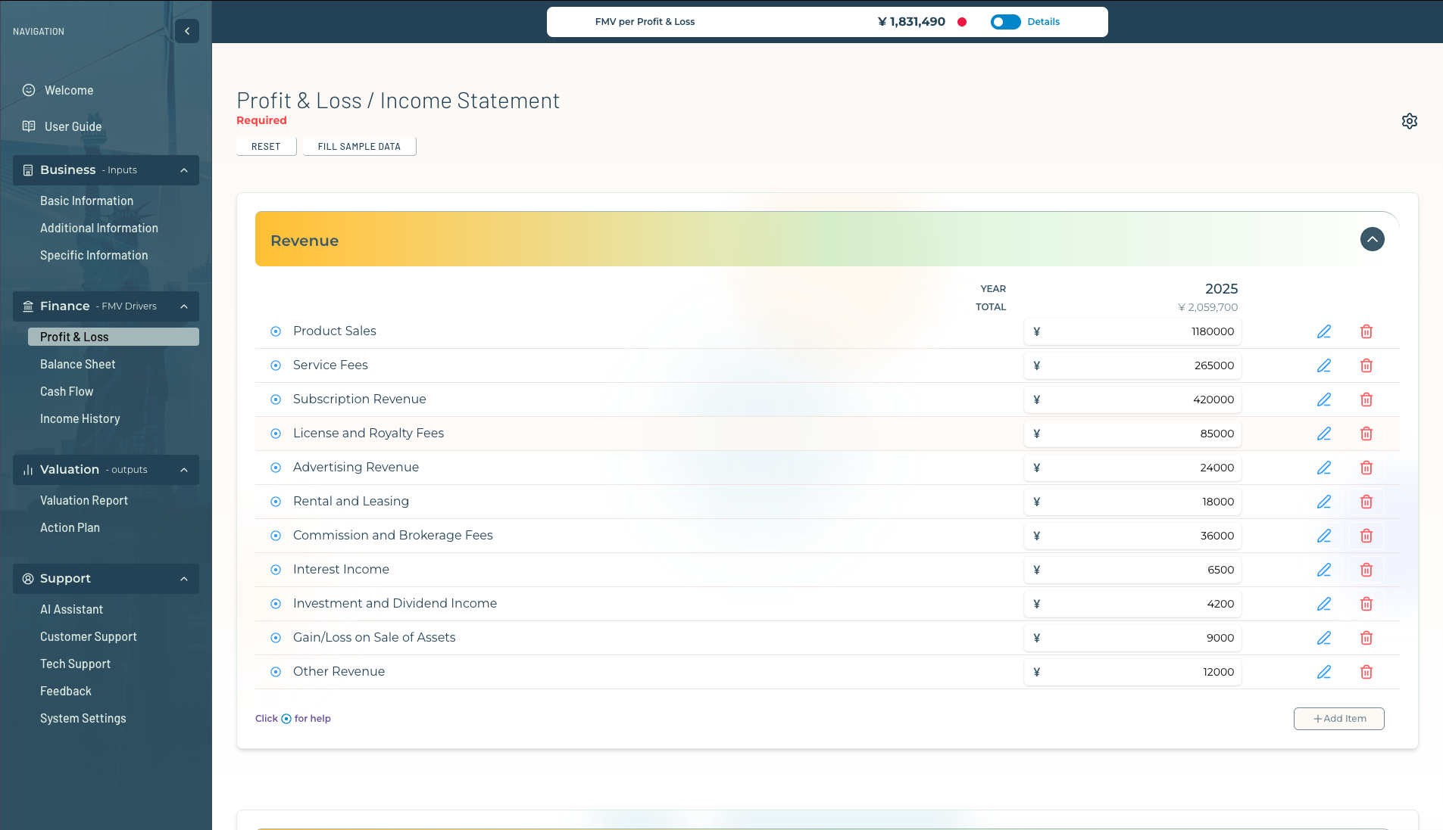Image resolution: width=1443 pixels, height=830 pixels.
Task: Toggle the Details switch
Action: tap(1005, 22)
